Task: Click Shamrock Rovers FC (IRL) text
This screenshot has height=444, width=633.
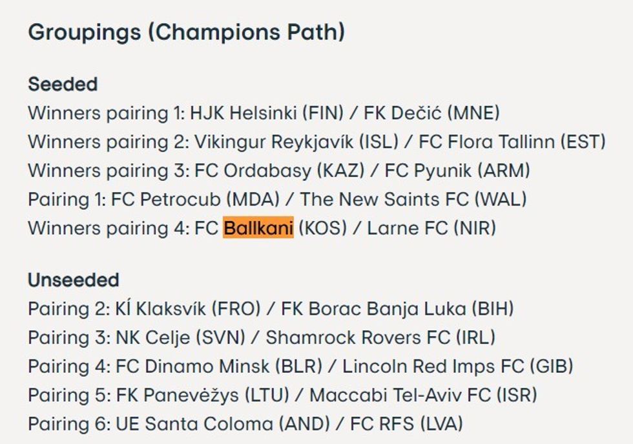Action: [x=380, y=337]
